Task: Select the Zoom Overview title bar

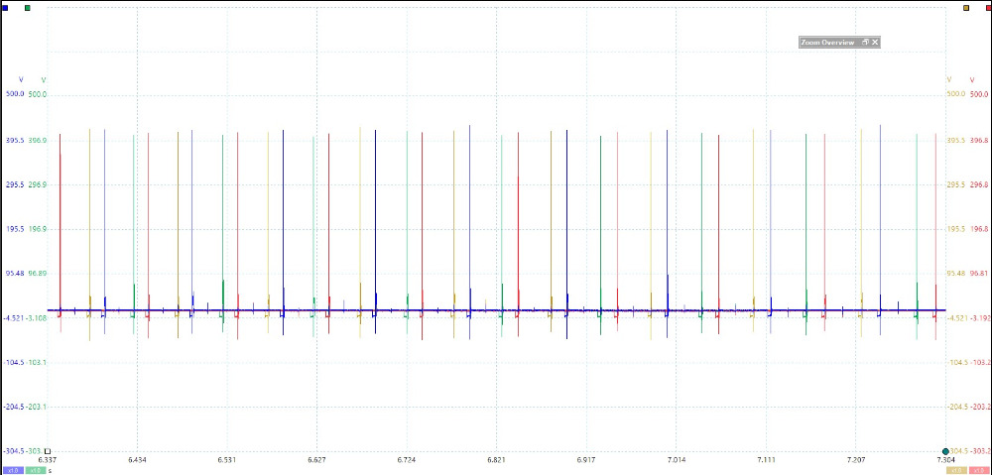Action: click(x=828, y=43)
